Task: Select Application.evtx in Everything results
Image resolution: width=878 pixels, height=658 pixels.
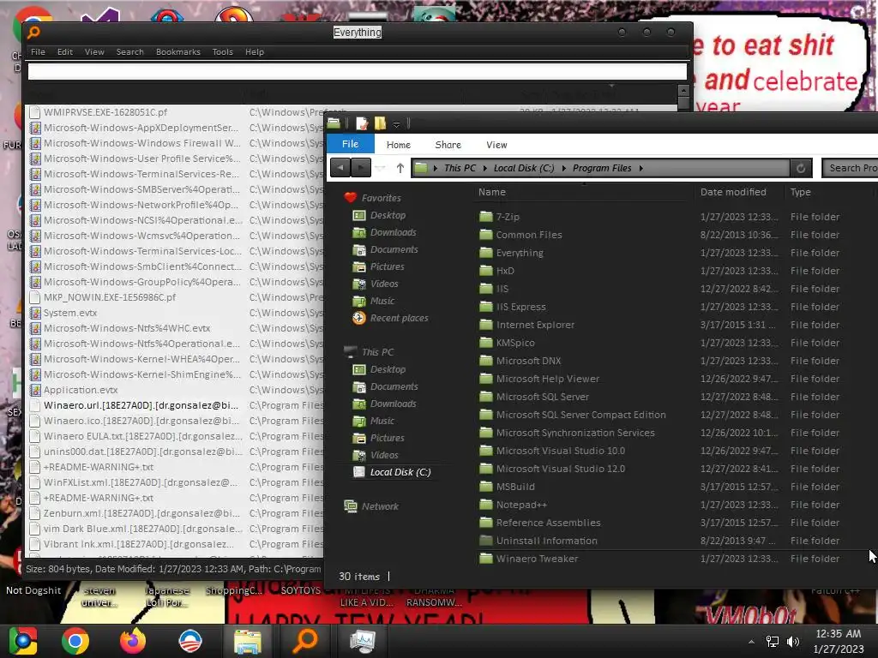Action: (x=81, y=390)
